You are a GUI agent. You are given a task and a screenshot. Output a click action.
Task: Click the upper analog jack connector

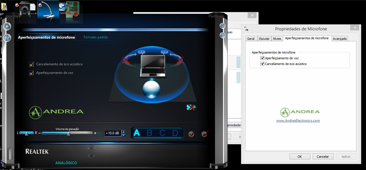(x=91, y=148)
